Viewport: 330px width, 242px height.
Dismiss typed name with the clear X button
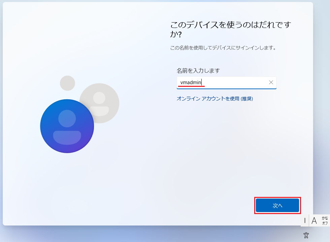tap(271, 82)
